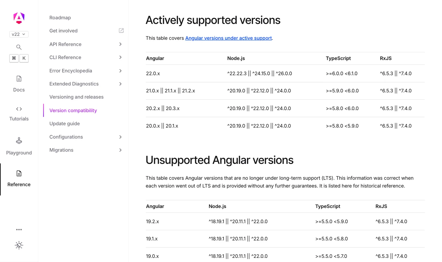Open the search magnifier icon
This screenshot has height=262, width=442.
[19, 47]
